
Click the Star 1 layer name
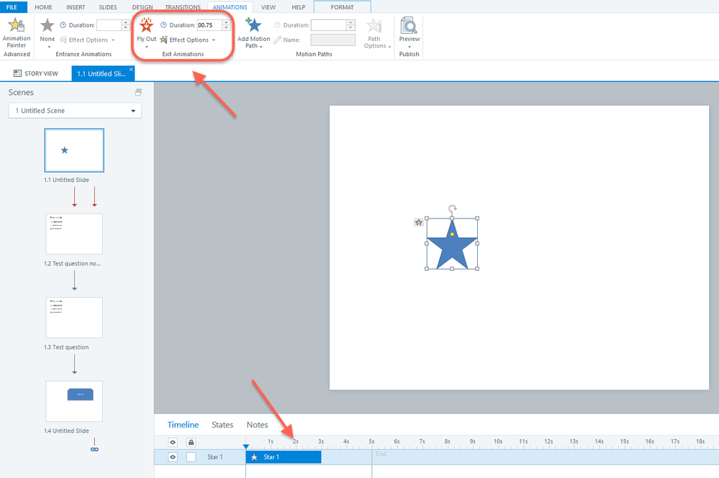pyautogui.click(x=214, y=457)
